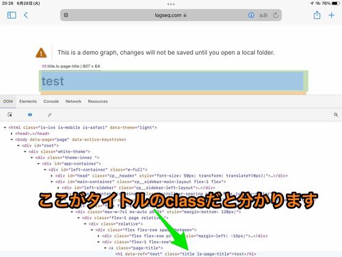This screenshot has width=342, height=257.
Task: Expand the head node
Action: coord(12,134)
